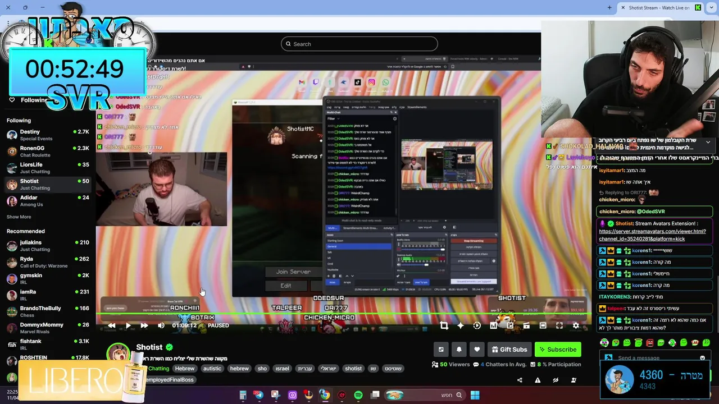Open Spotify from the taskbar
This screenshot has height=404, width=719.
point(358,395)
